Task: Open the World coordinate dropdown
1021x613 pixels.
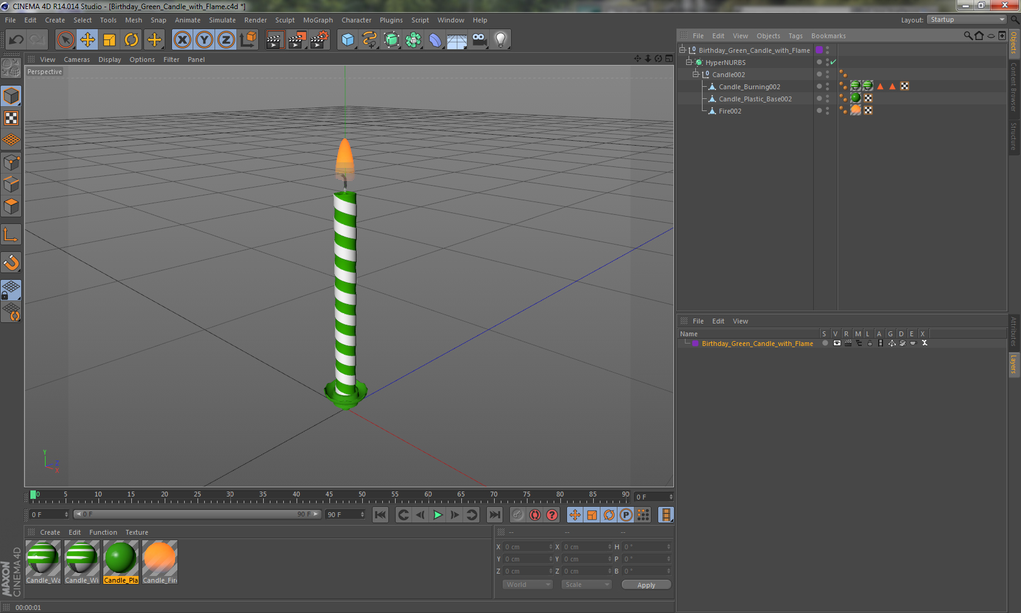Action: [x=527, y=584]
